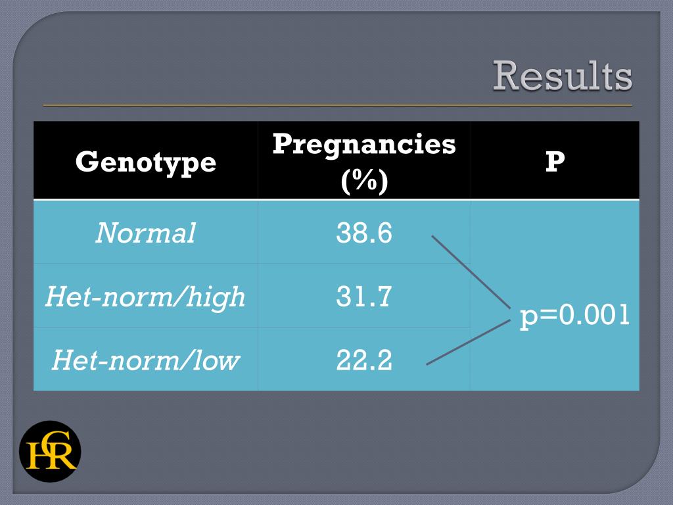Select the Normal genotype cell
This screenshot has height=505, width=673.
point(145,232)
